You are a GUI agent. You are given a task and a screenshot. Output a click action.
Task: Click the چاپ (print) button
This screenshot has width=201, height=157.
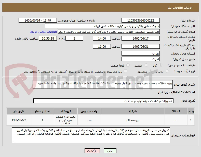tap(110, 151)
